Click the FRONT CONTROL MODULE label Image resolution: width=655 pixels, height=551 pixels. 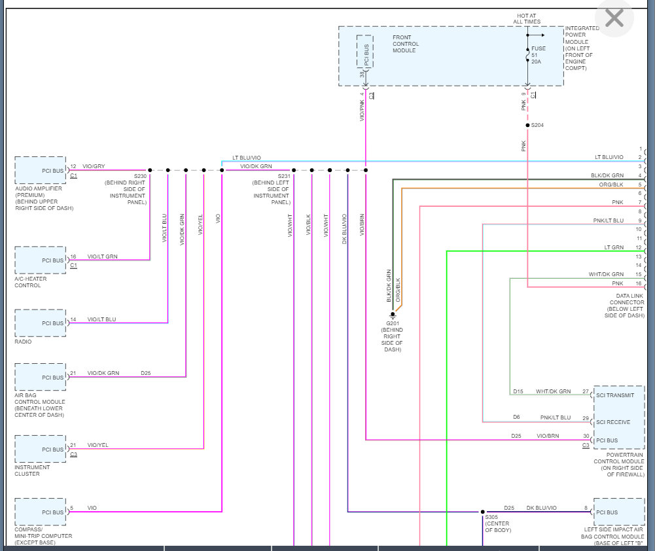tap(405, 44)
